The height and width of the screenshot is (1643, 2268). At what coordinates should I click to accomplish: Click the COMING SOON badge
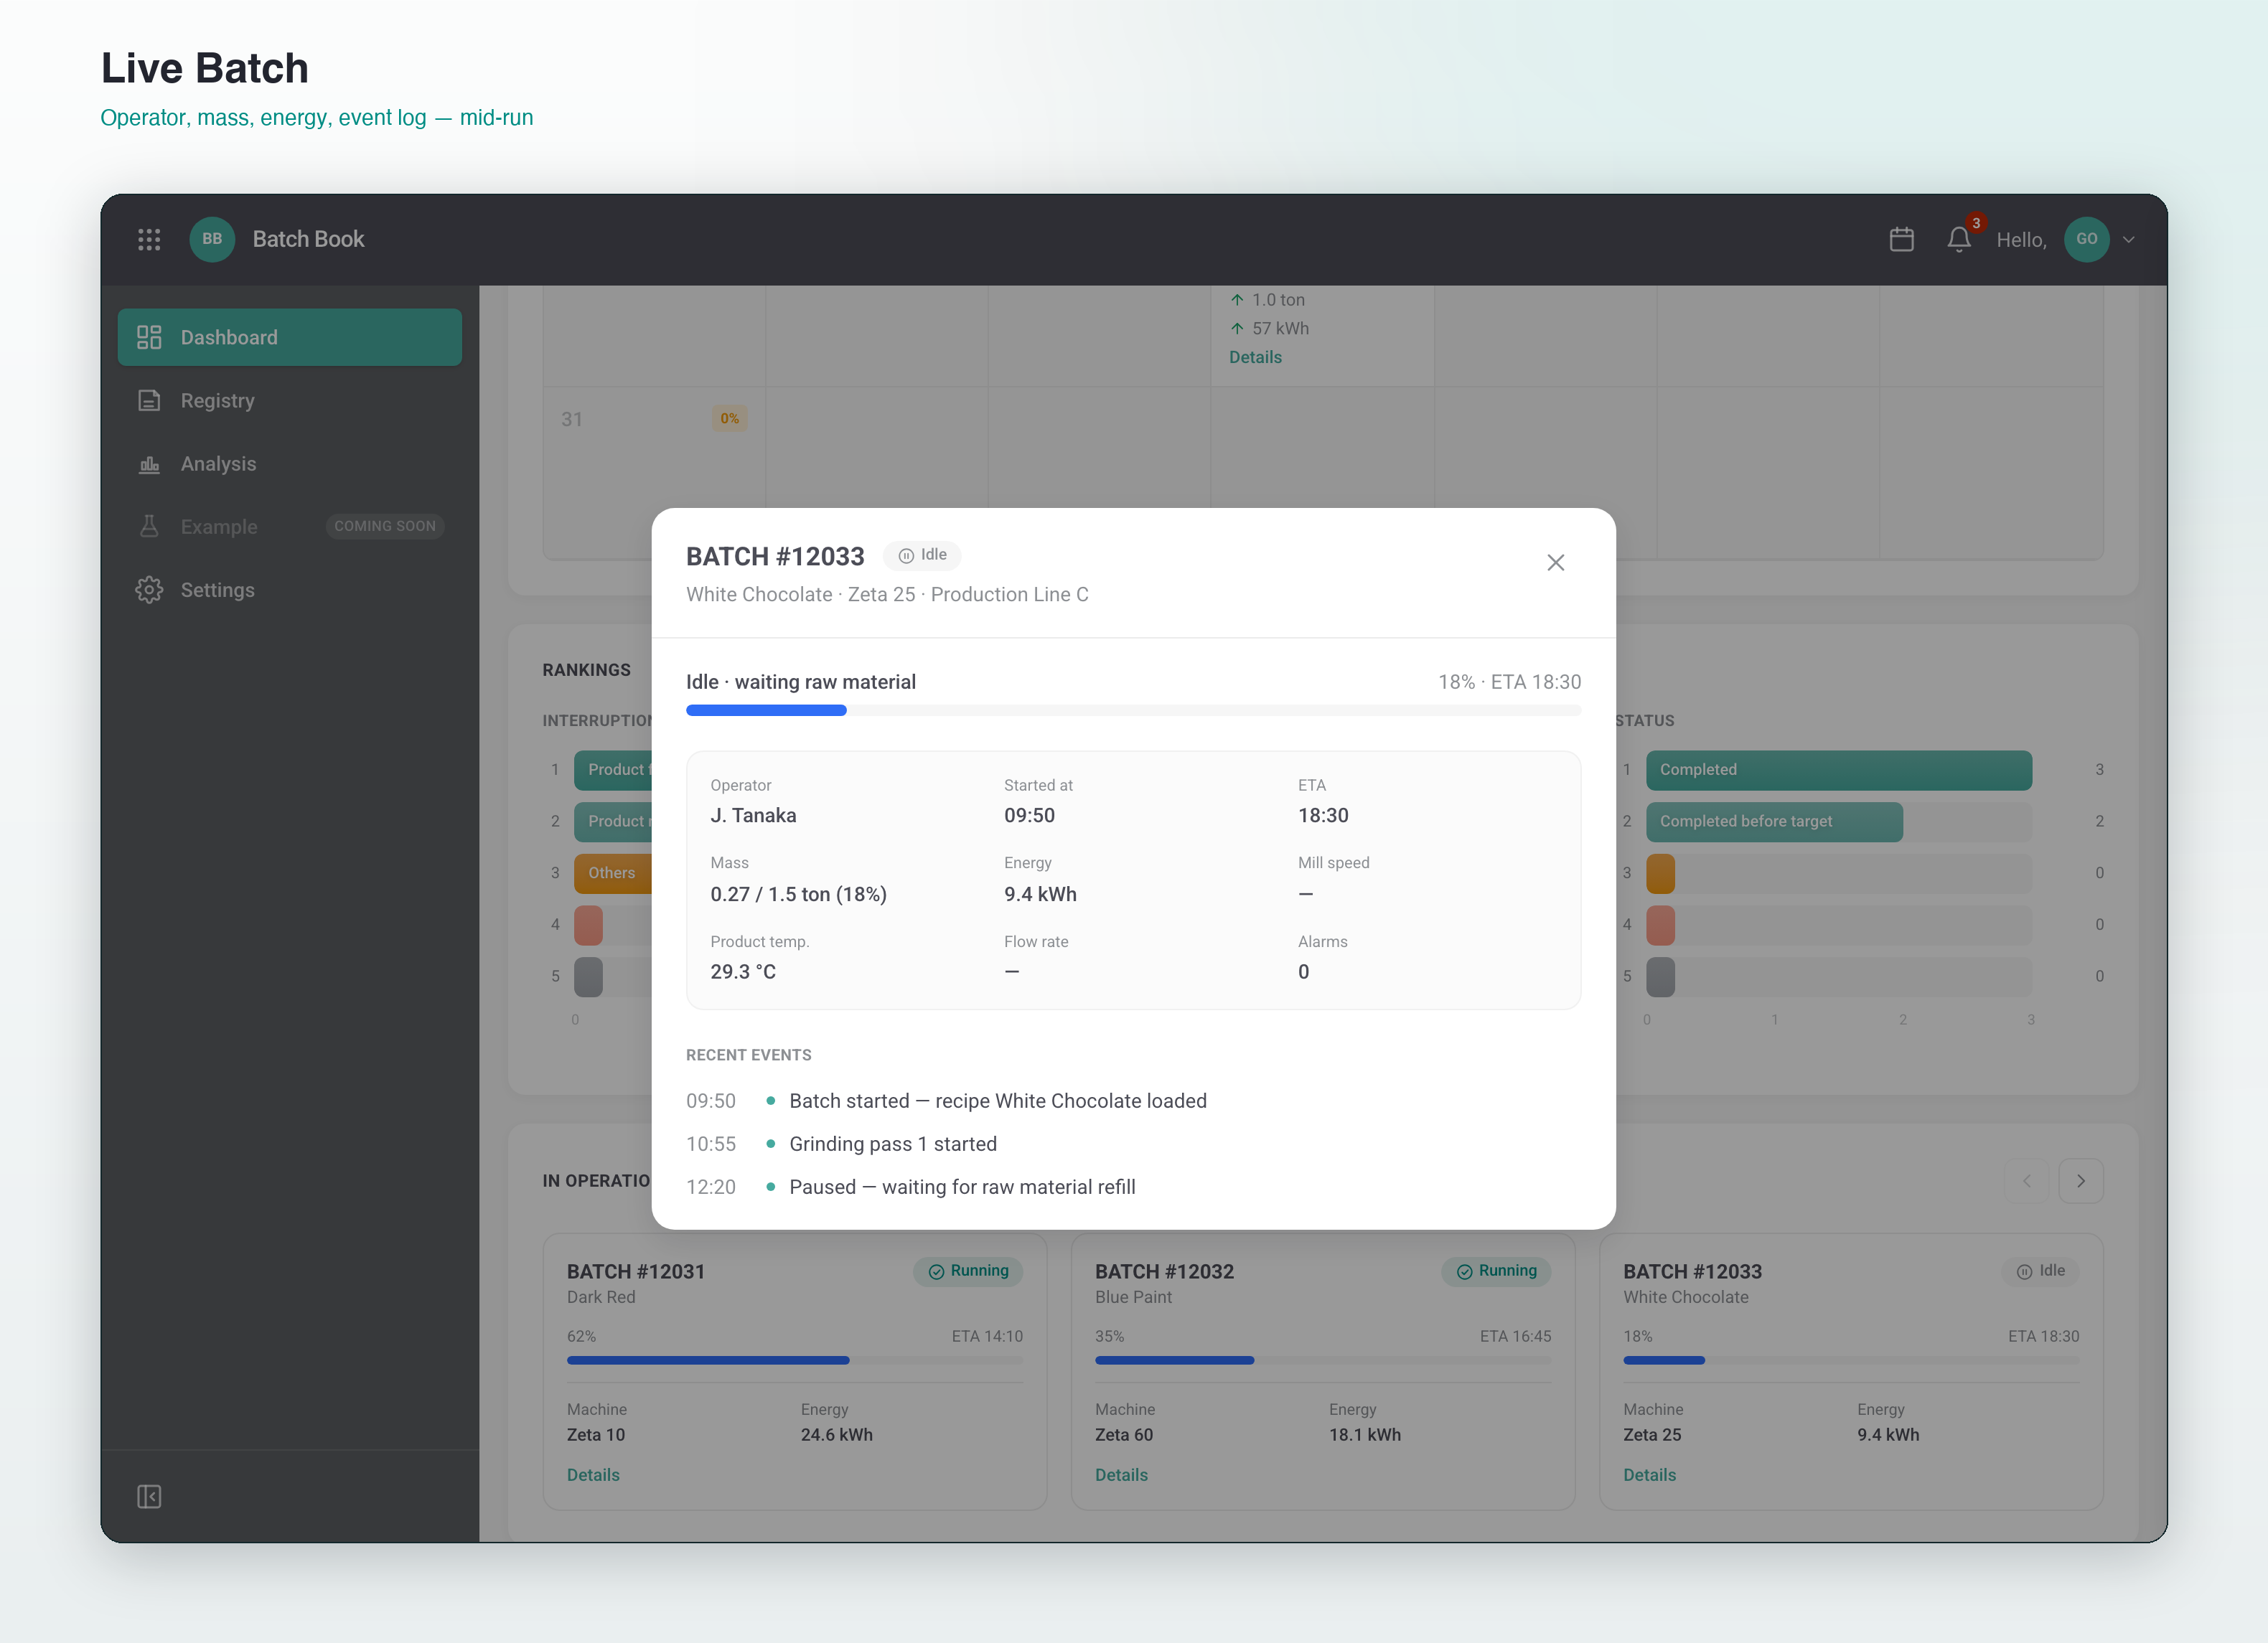point(385,527)
